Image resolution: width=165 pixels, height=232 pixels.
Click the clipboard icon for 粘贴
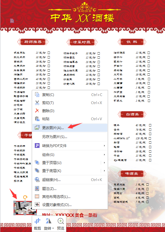pos(37,119)
